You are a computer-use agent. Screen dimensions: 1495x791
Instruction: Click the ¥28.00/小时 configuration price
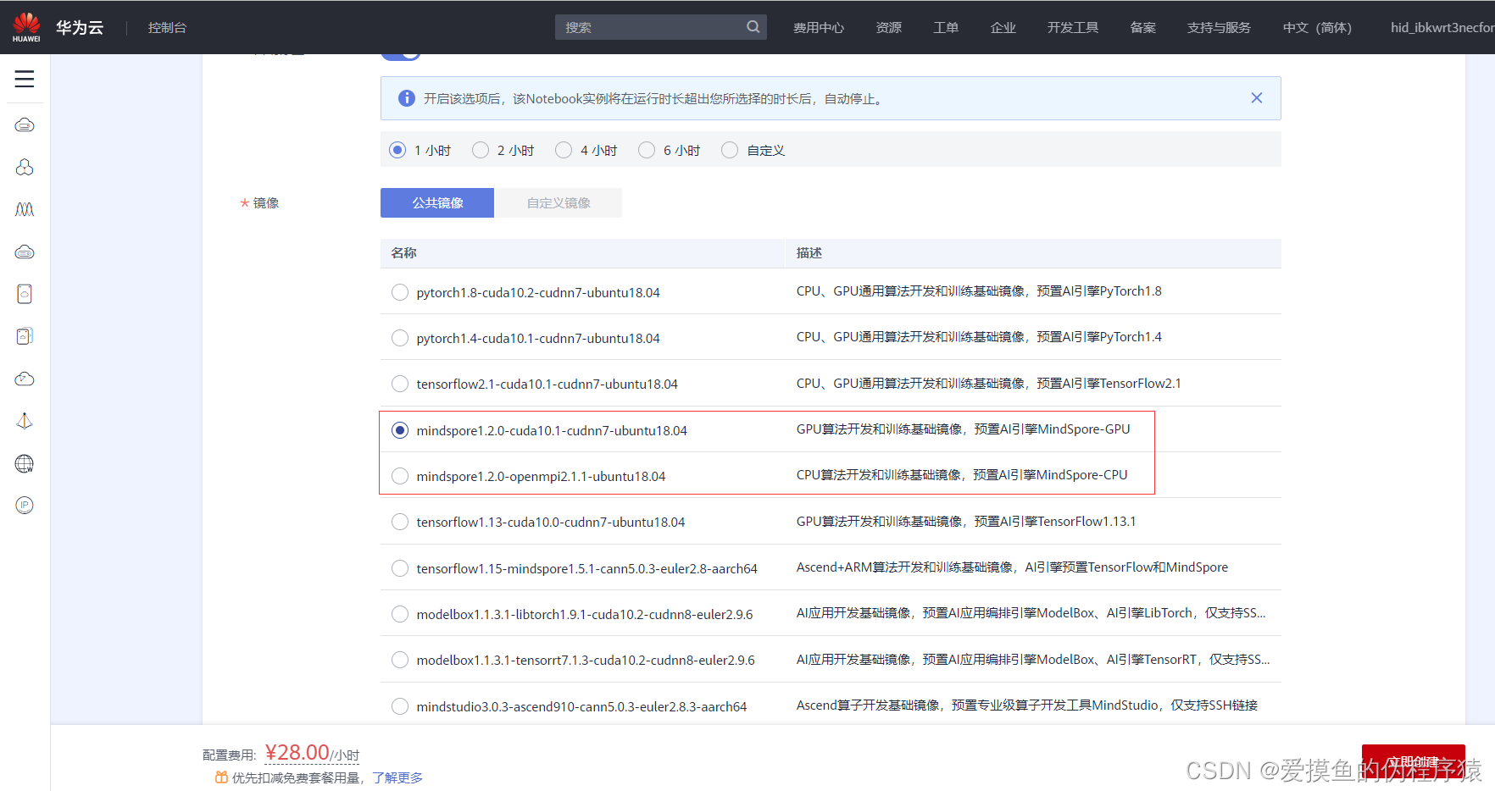point(312,753)
